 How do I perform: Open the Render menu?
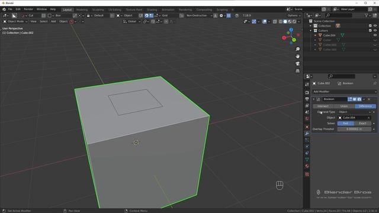tap(28, 9)
